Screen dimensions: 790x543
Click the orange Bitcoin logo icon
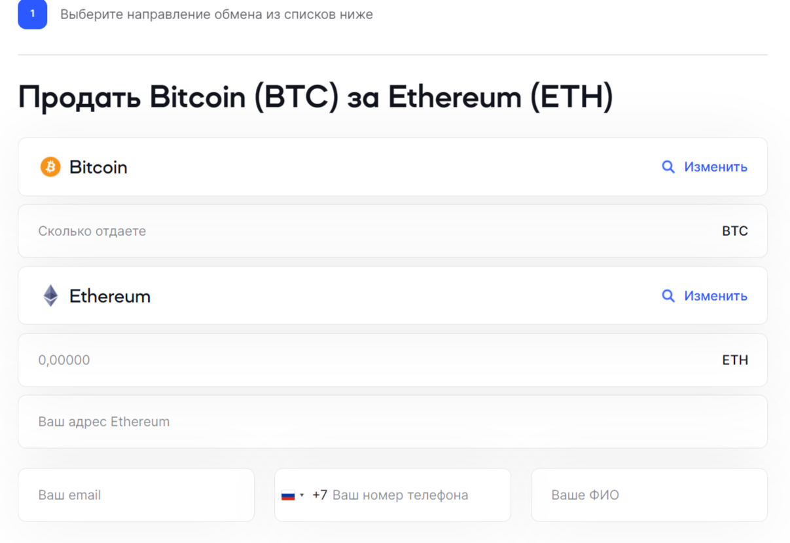coord(50,167)
